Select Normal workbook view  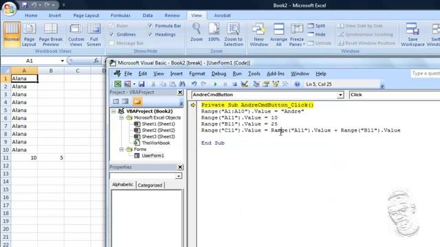[x=12, y=34]
